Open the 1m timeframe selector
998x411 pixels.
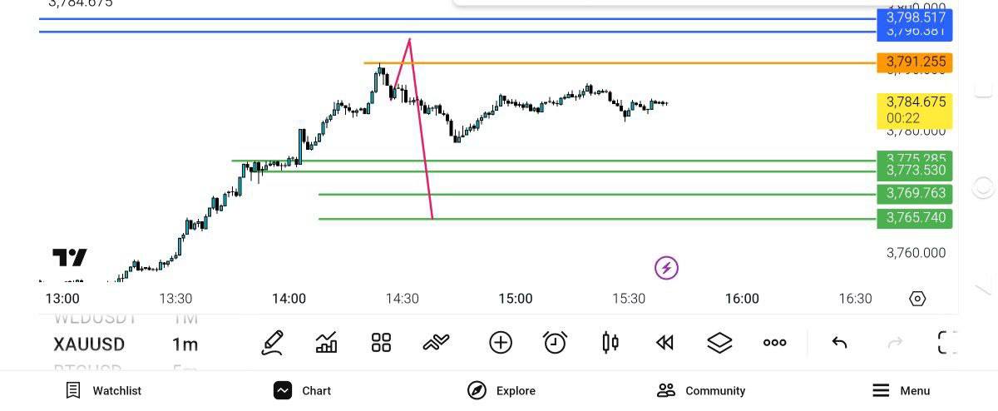[185, 344]
